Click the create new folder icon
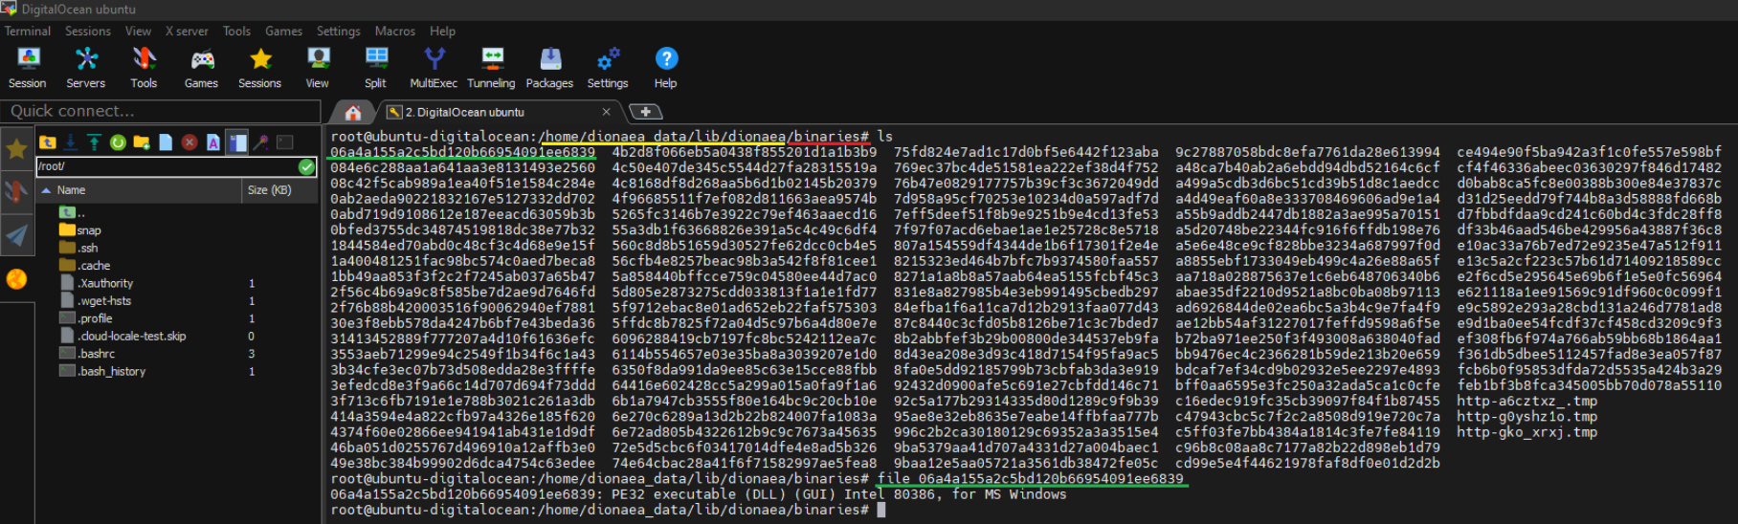This screenshot has height=524, width=1738. coord(142,142)
